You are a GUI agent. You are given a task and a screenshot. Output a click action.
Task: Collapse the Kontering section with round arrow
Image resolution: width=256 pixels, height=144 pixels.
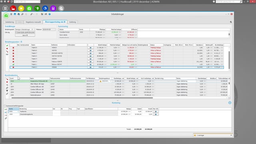(x=230, y=103)
